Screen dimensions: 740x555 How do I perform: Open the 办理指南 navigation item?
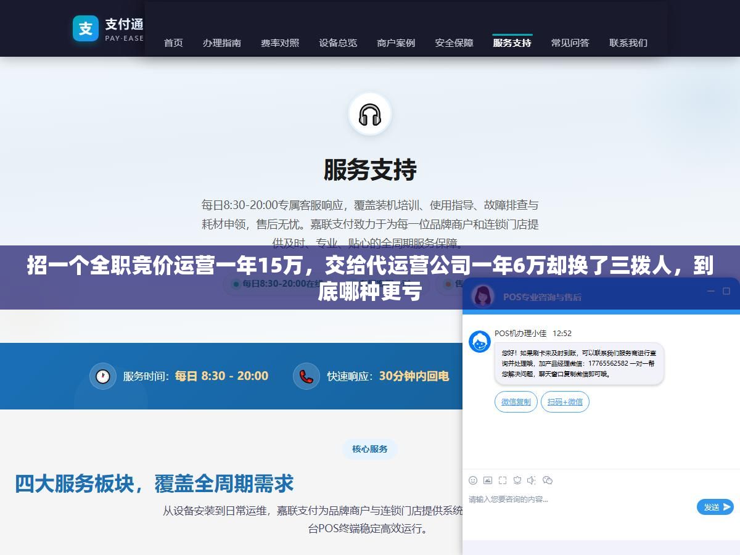click(x=222, y=43)
